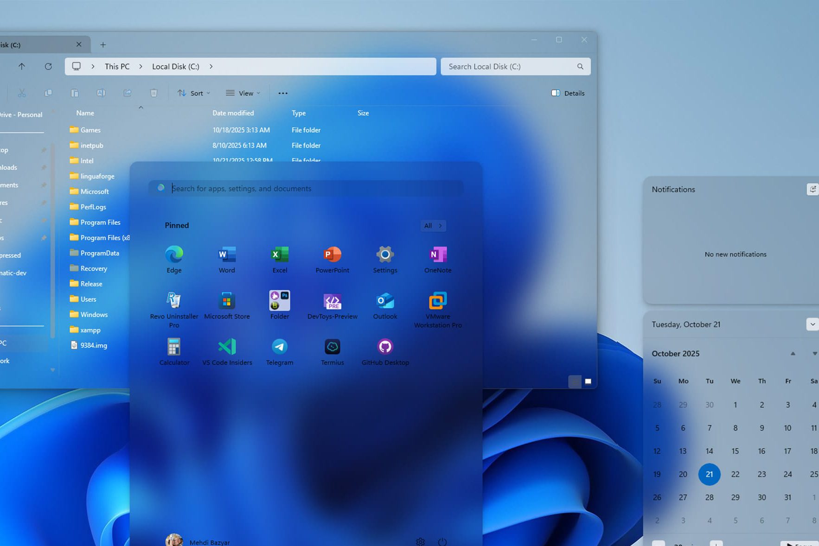Launch Excel from Start menu
This screenshot has width=819, height=546.
pos(280,255)
